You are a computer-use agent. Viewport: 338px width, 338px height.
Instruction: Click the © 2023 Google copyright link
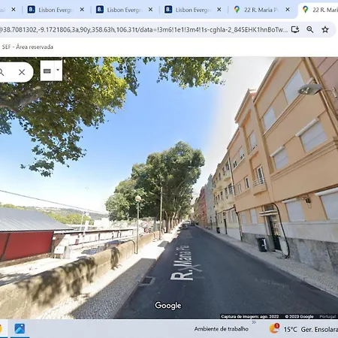(x=299, y=316)
